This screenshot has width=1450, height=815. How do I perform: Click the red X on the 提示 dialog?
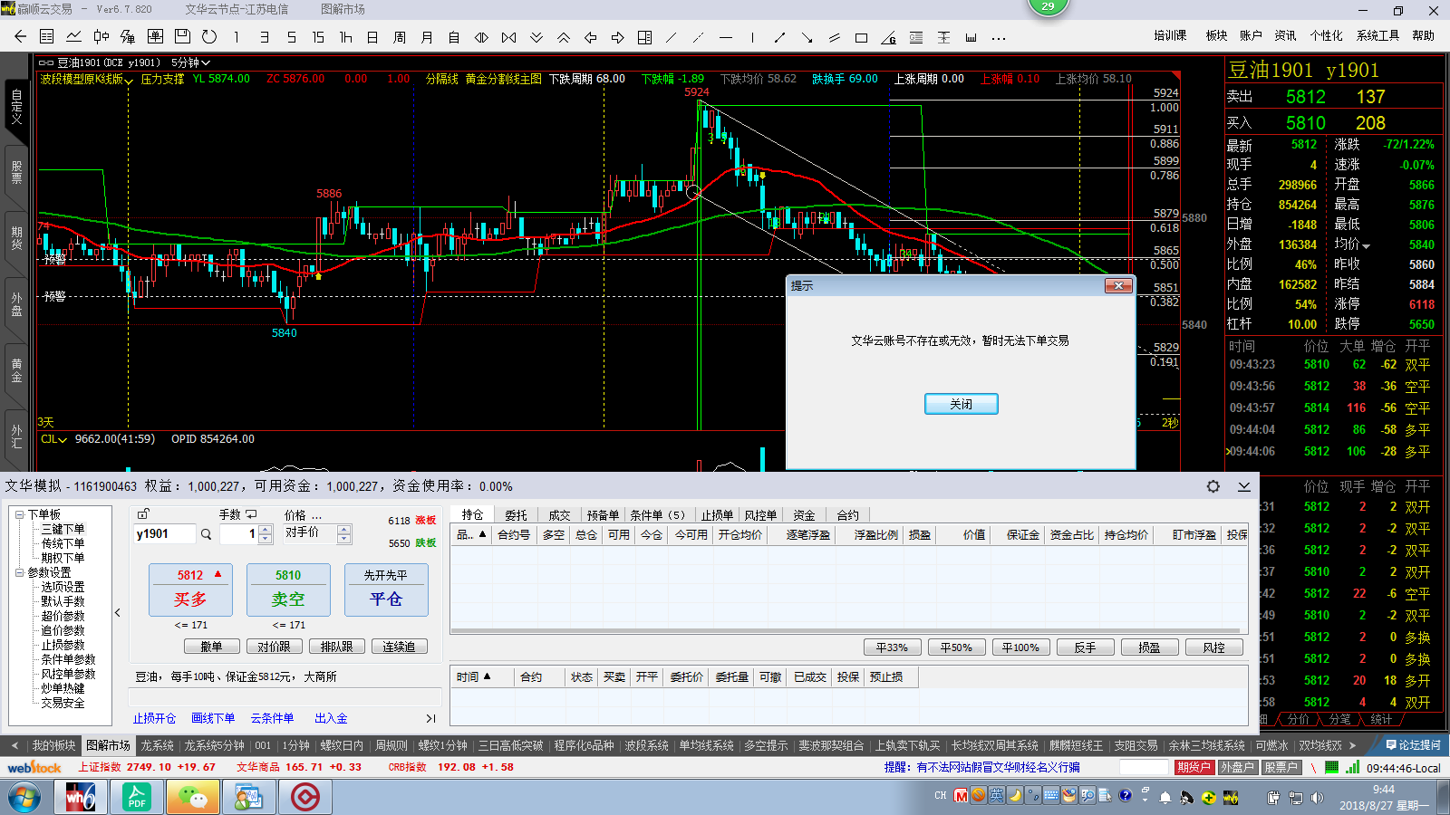(x=1119, y=285)
